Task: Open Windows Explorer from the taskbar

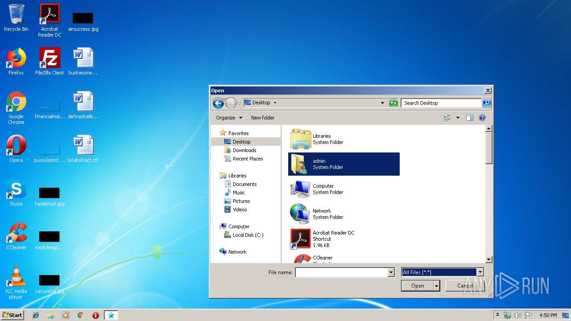Action: (x=50, y=315)
